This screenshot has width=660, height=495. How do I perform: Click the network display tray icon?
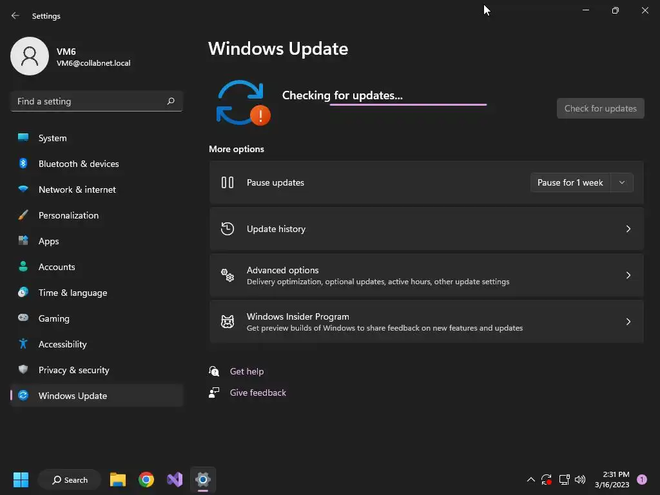564,480
